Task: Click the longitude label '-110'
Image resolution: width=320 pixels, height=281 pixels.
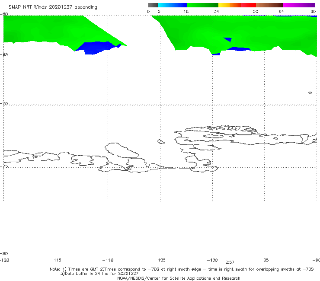Action: point(108,260)
